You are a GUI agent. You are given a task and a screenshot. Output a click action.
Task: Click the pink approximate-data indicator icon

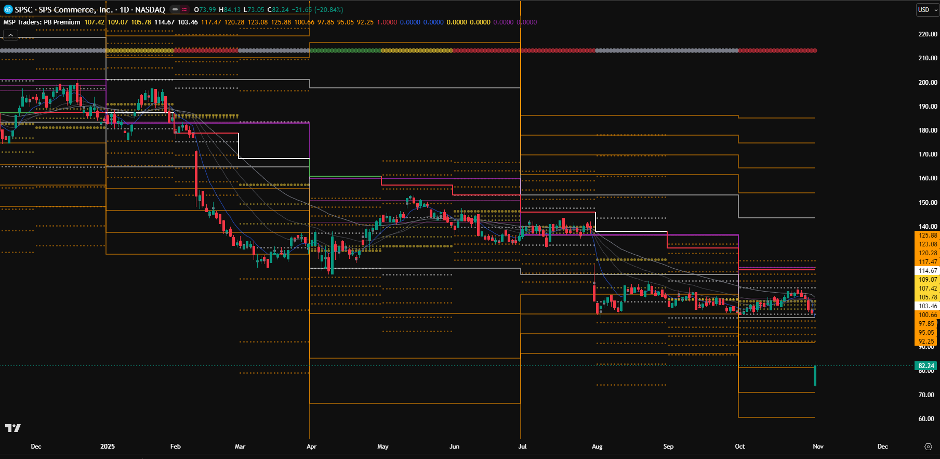(x=184, y=9)
